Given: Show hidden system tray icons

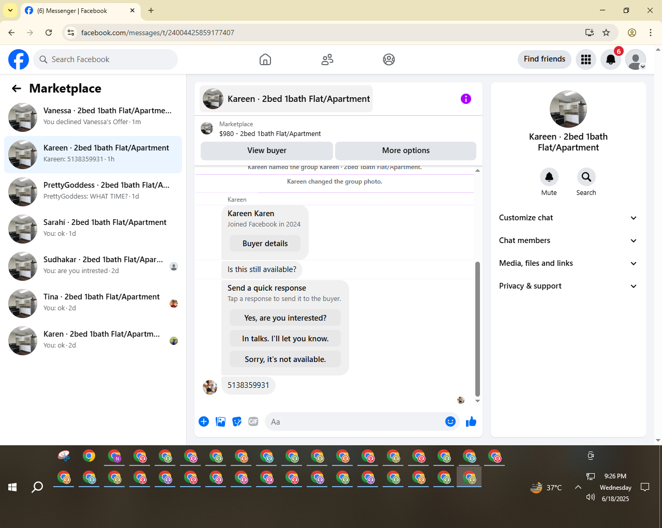Looking at the screenshot, I should coord(578,487).
